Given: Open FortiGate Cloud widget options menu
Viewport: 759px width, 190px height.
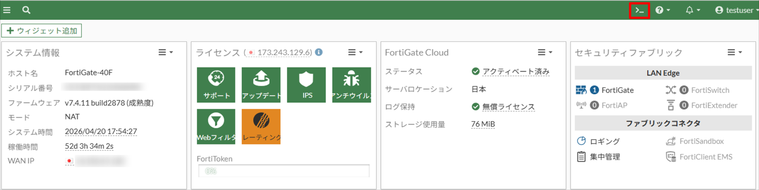Looking at the screenshot, I should [545, 52].
